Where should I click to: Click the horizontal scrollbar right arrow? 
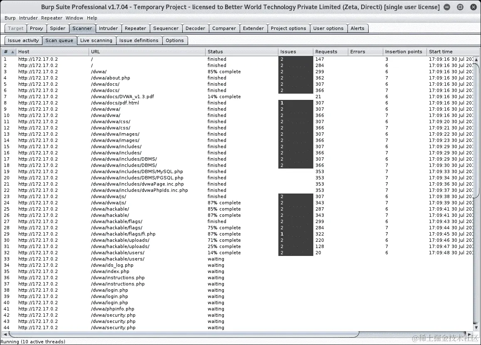pyautogui.click(x=470, y=334)
